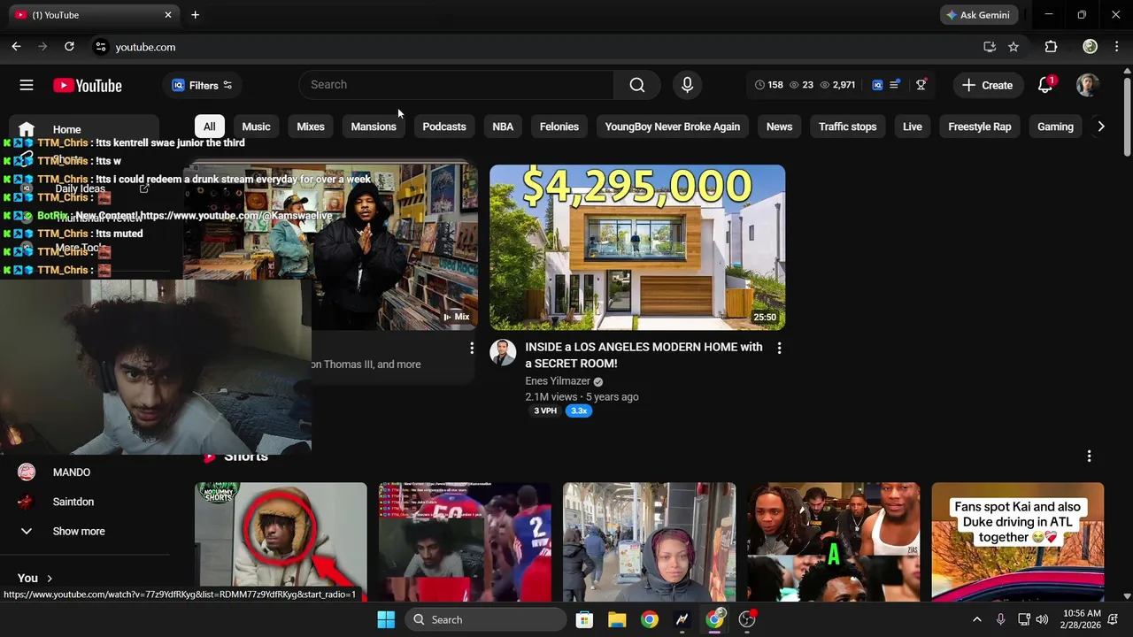The image size is (1133, 637).
Task: Open the vidIQ list icon with blue dot
Action: pos(895,85)
